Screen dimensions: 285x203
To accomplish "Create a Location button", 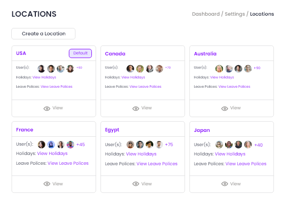I will click(43, 33).
